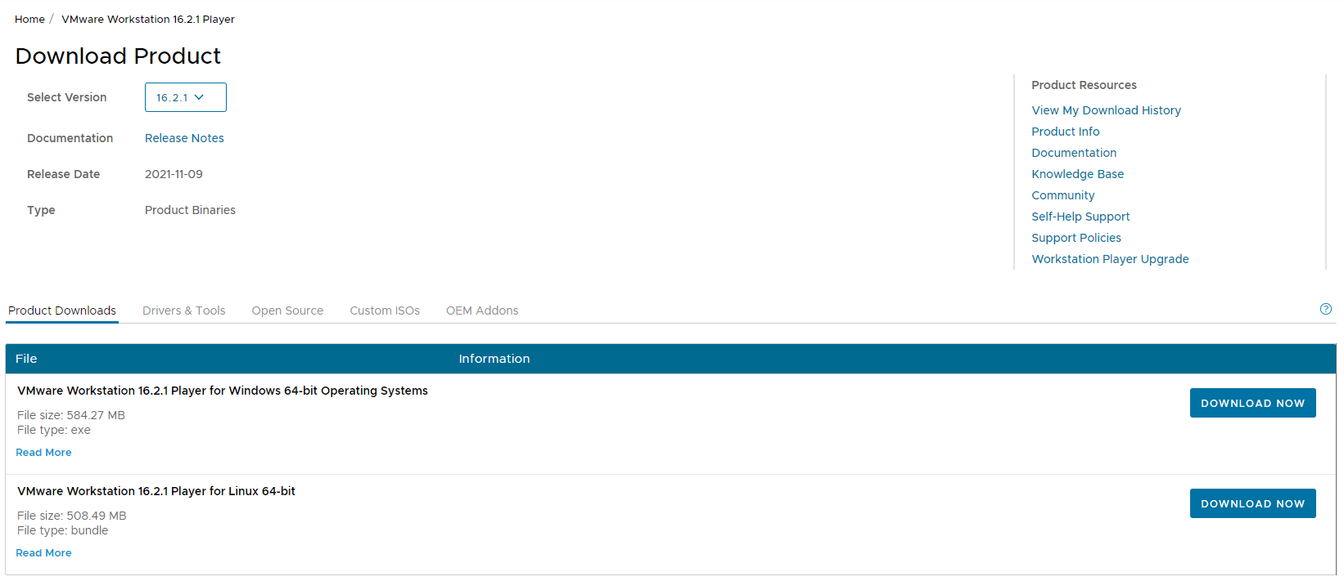Click the release date 2021-11-09
Screen dimensions: 1344x581
tap(174, 174)
